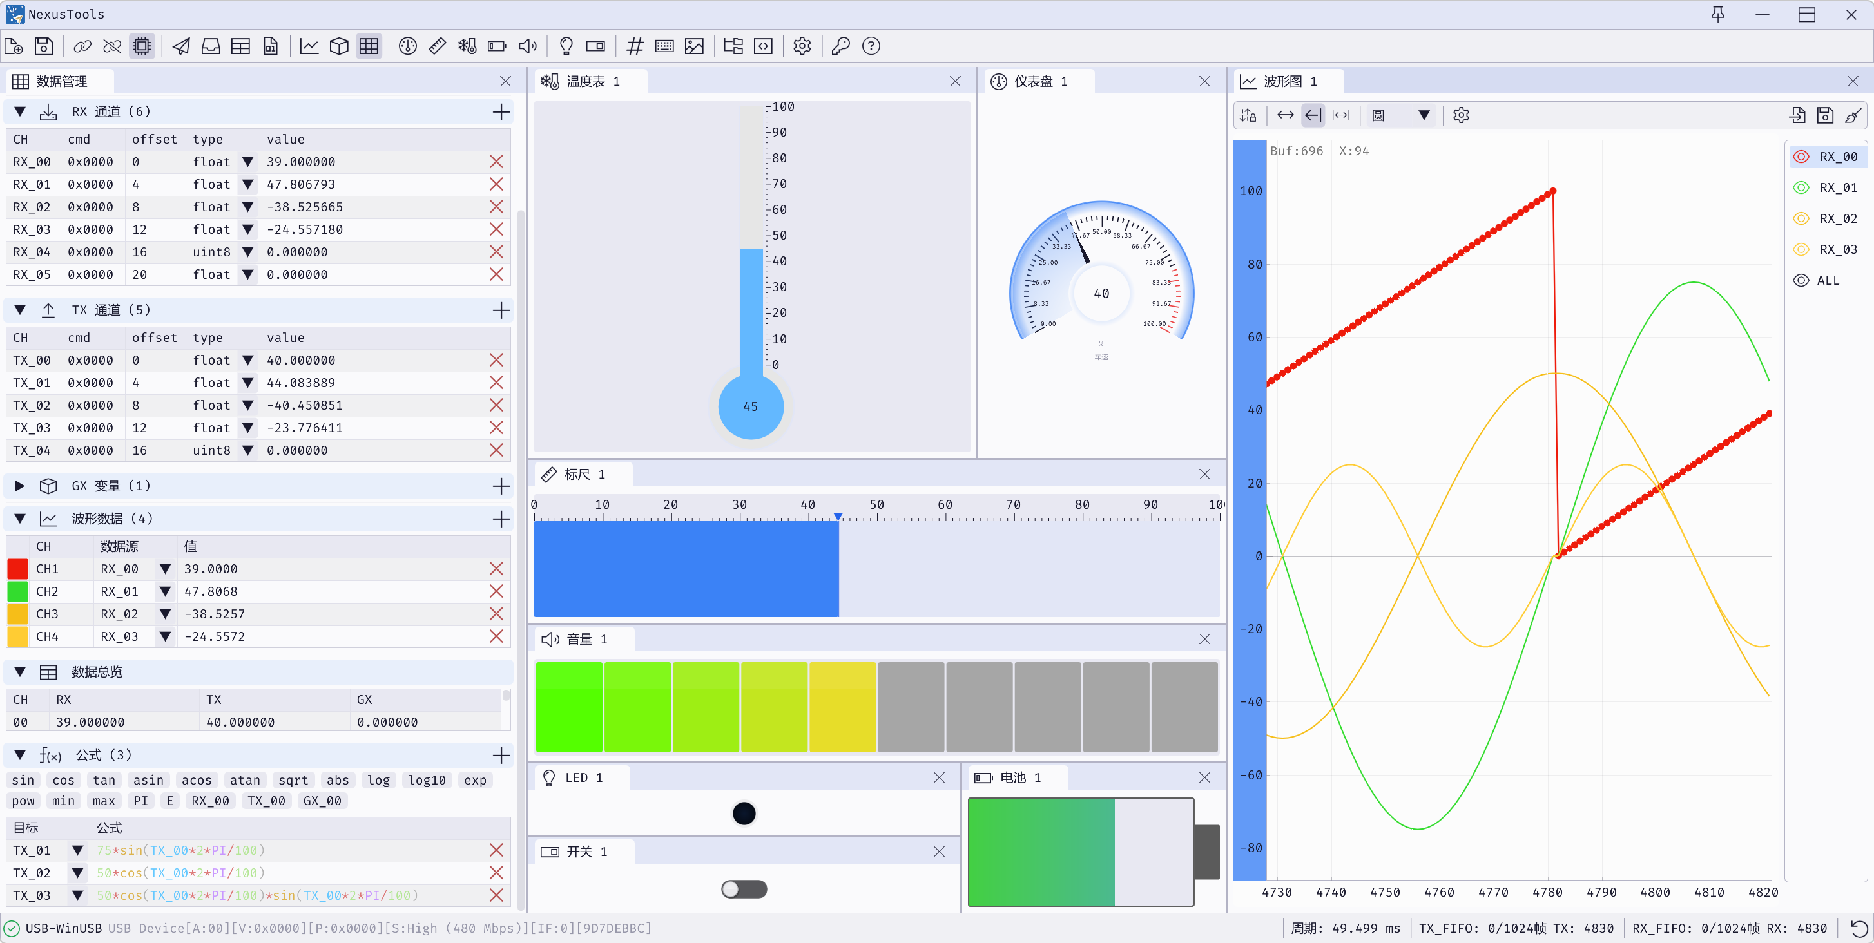The width and height of the screenshot is (1874, 943).
Task: Hide the RX_01 waveform trace
Action: (1801, 187)
